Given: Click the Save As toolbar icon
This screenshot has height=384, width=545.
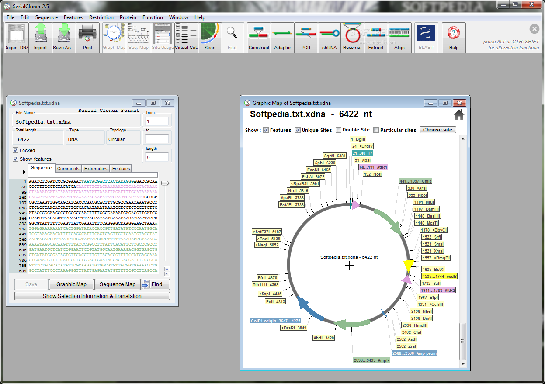Looking at the screenshot, I should [x=64, y=38].
